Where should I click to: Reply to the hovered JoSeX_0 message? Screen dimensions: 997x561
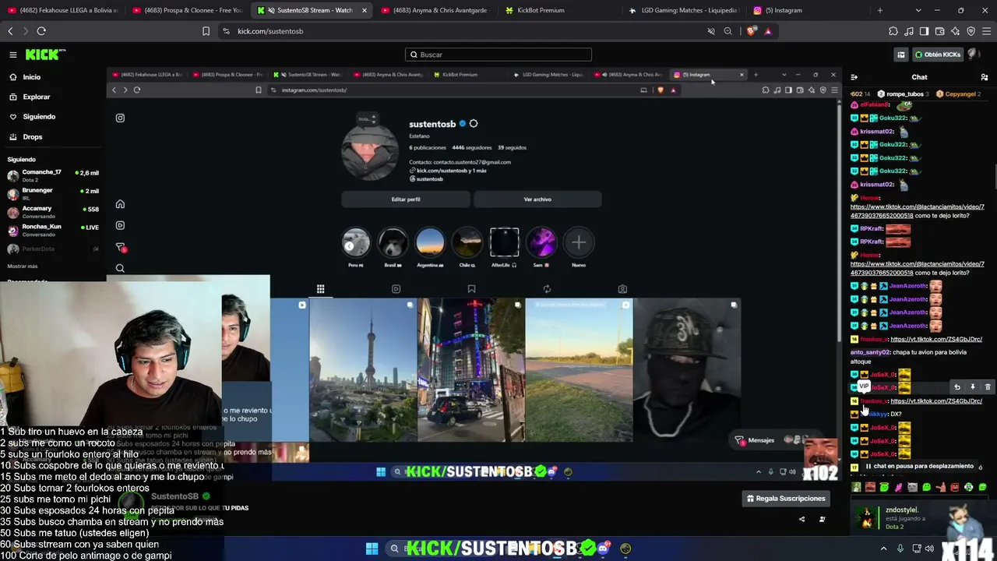tap(957, 387)
